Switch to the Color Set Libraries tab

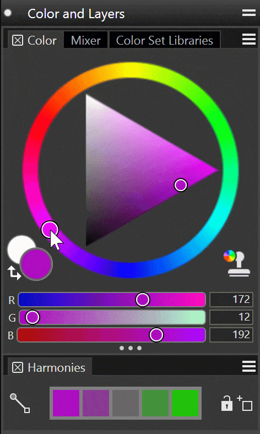165,40
